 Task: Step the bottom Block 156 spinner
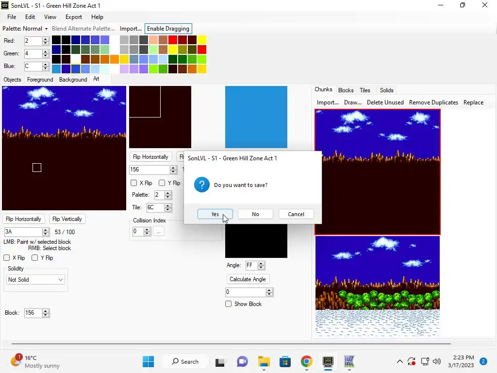pyautogui.click(x=46, y=313)
